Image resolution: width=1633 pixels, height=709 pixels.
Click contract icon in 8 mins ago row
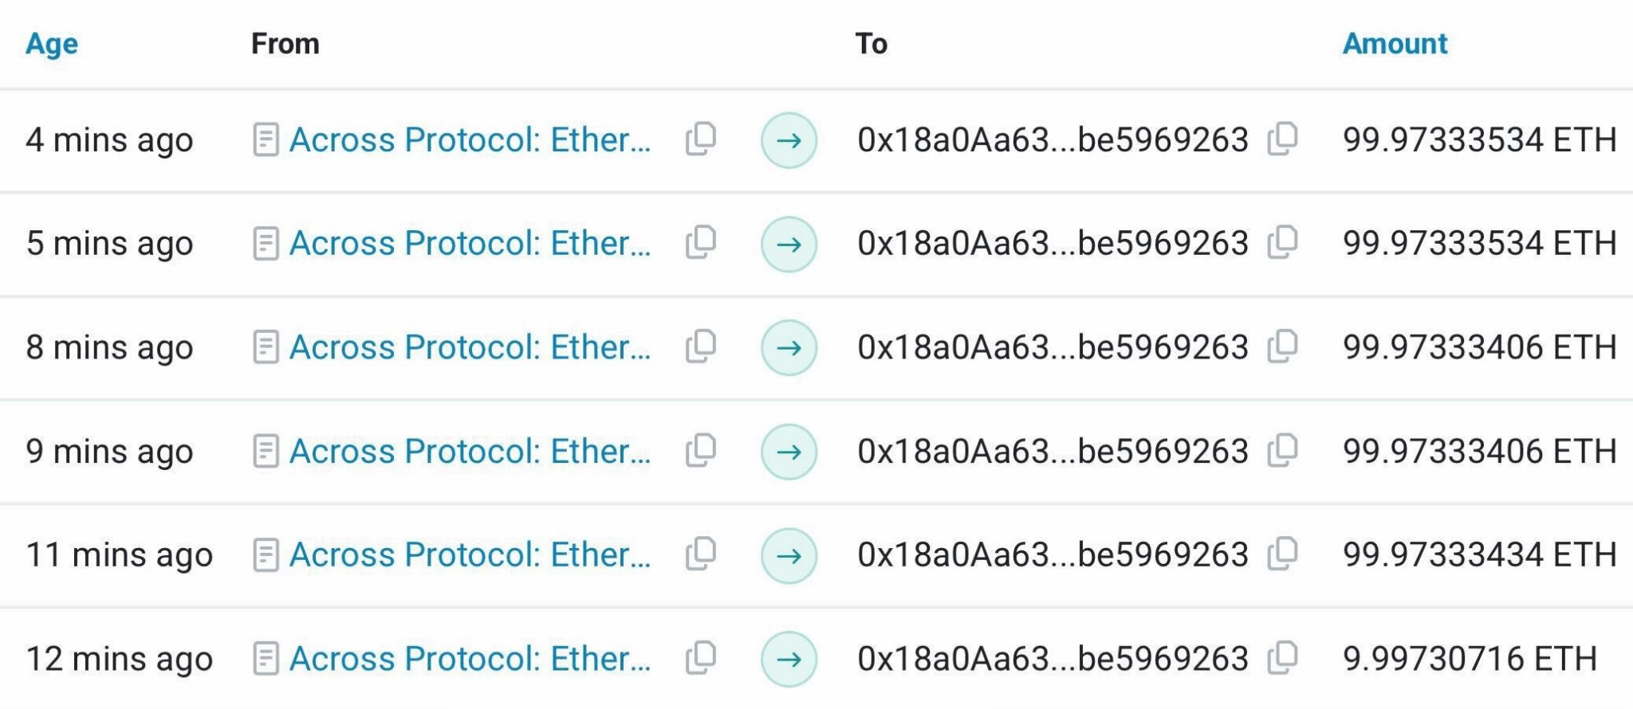(x=266, y=347)
